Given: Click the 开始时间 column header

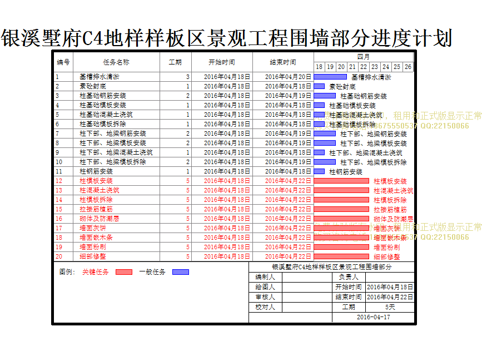Looking at the screenshot, I should pos(222,62).
